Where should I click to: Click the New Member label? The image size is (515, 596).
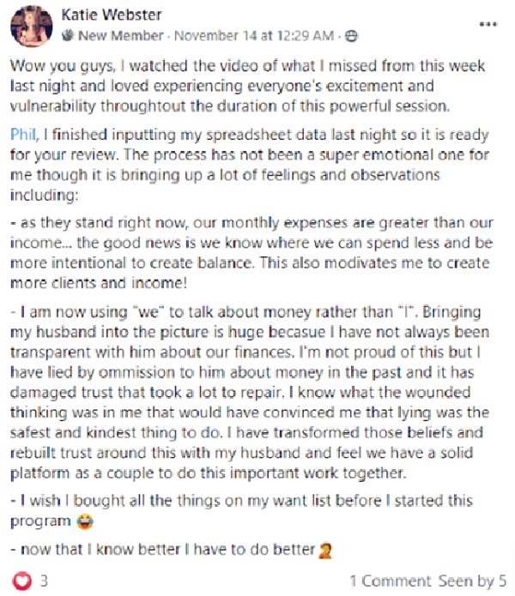click(120, 36)
